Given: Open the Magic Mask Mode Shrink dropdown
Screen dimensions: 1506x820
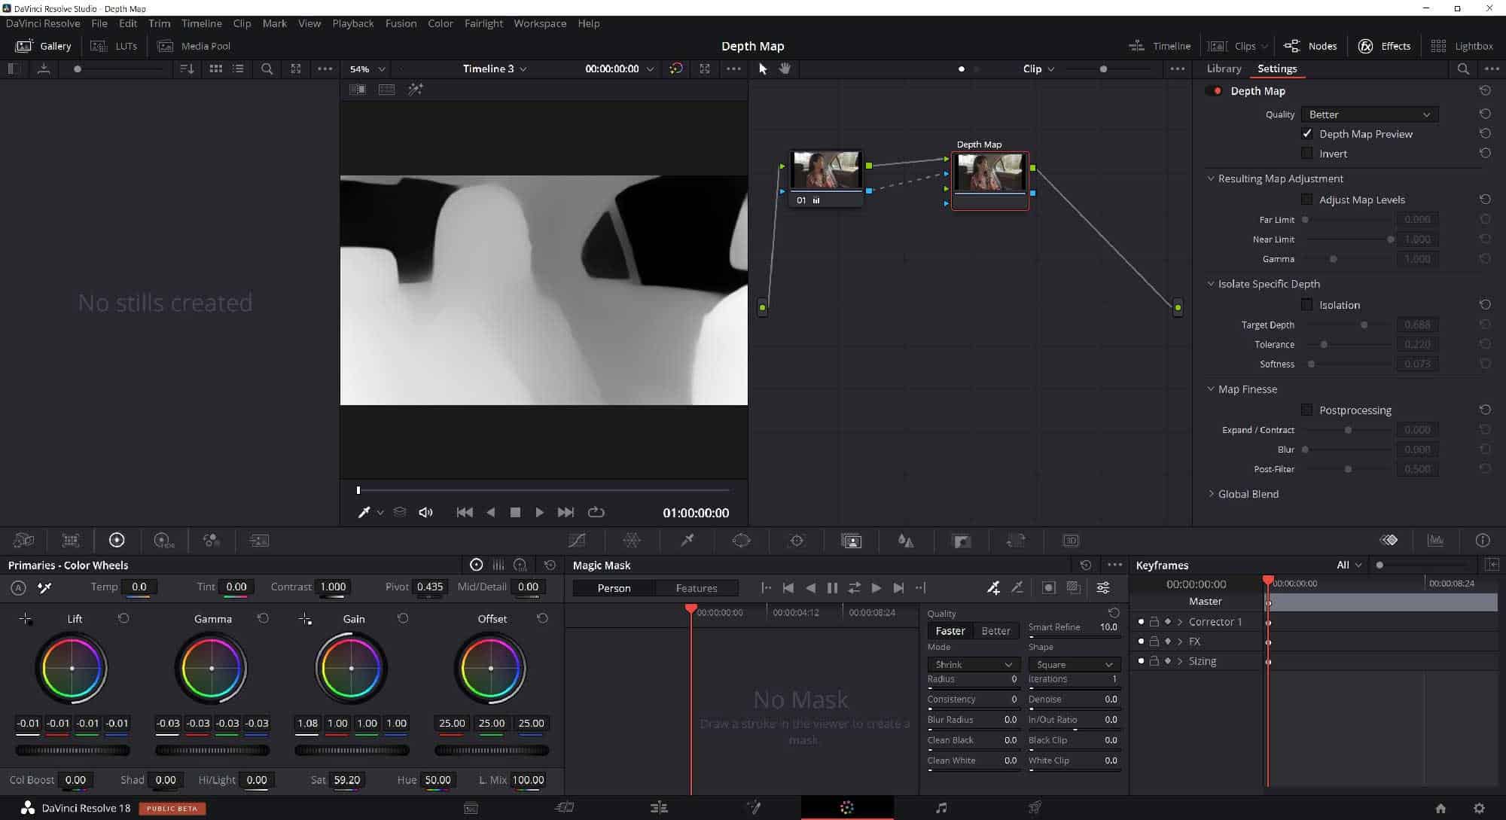Looking at the screenshot, I should tap(973, 665).
